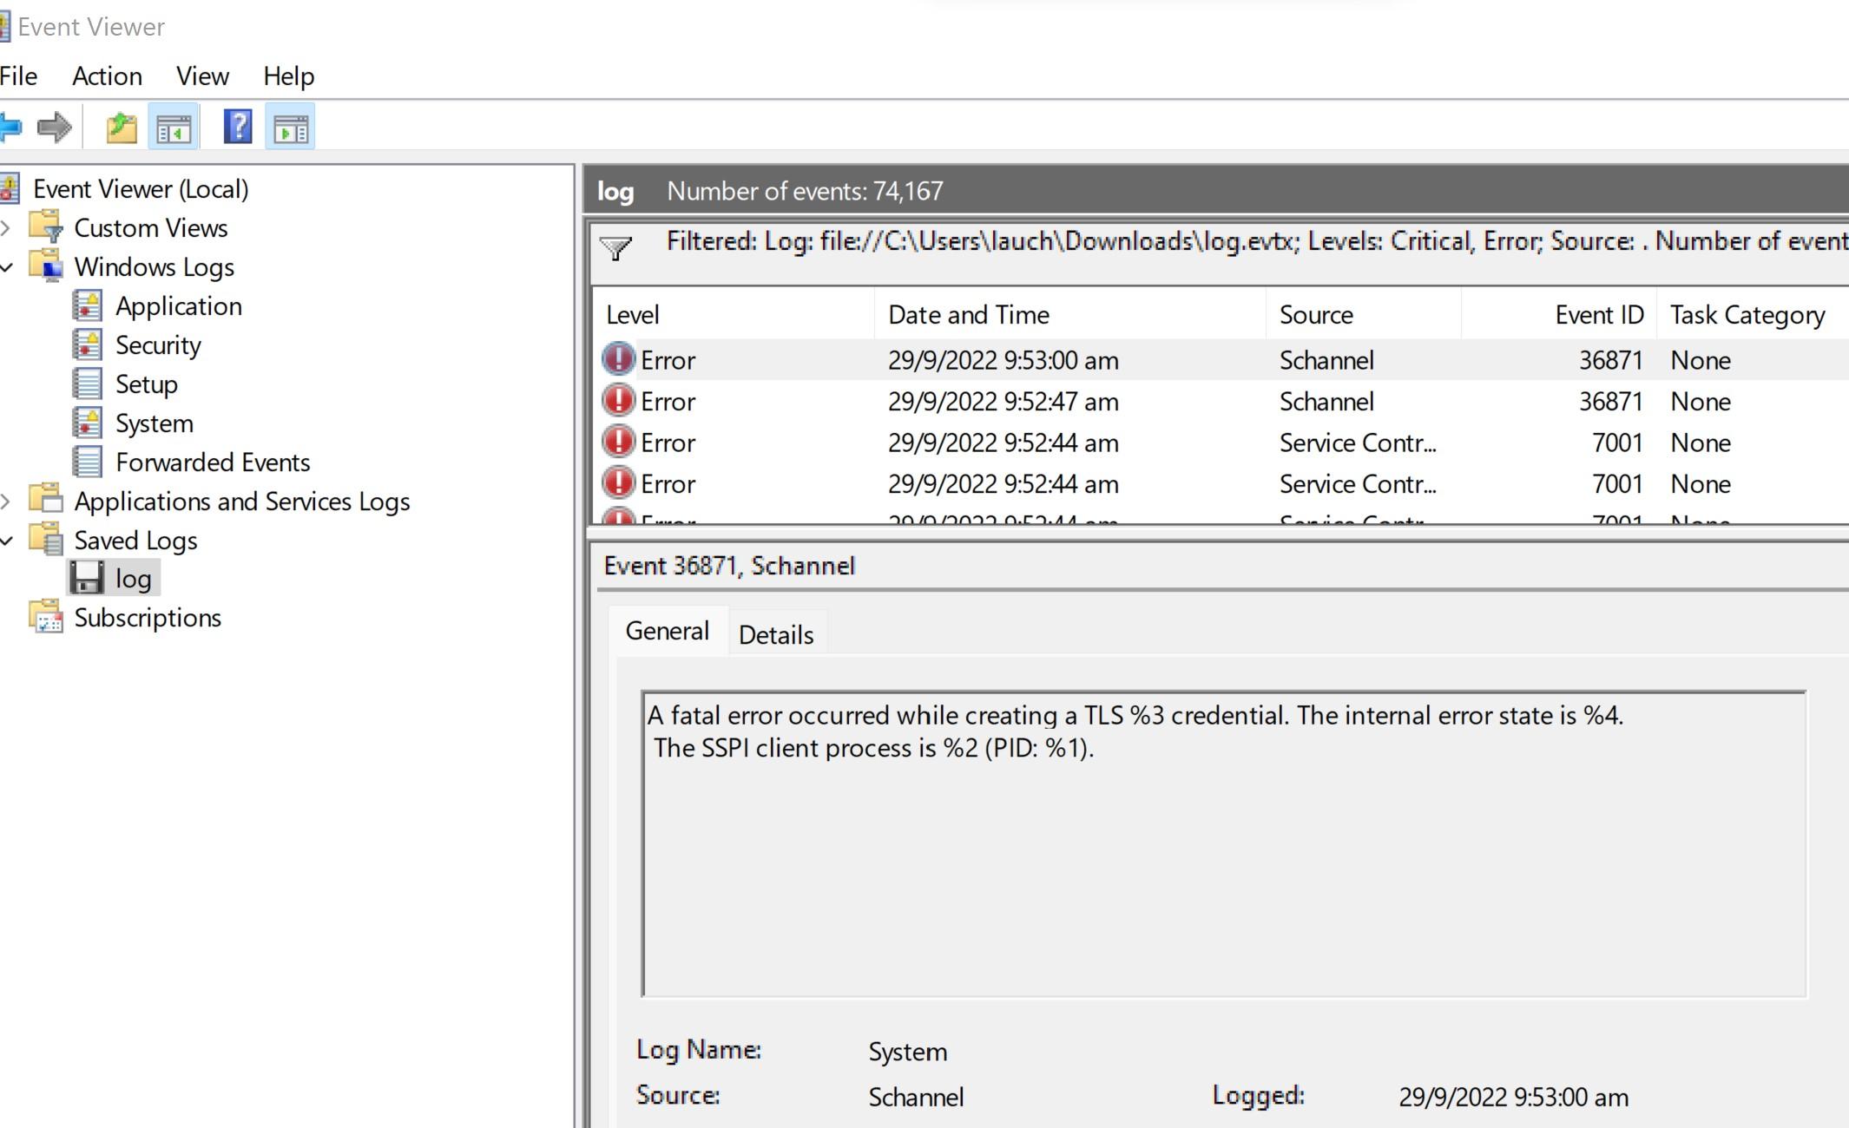The height and width of the screenshot is (1128, 1849).
Task: Select the Security log
Action: click(158, 345)
